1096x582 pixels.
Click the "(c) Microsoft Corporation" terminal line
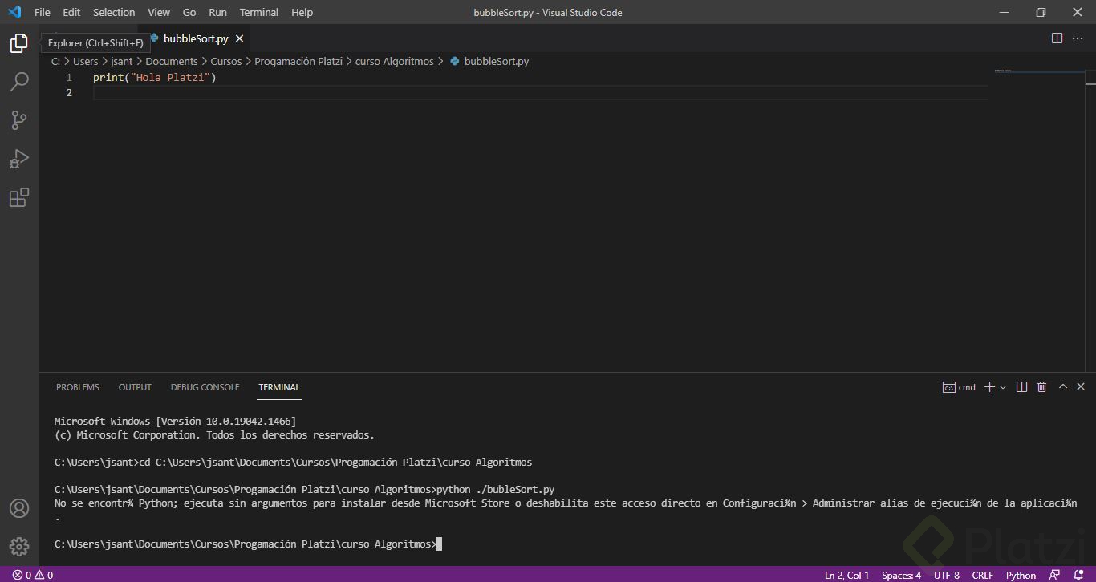(x=214, y=435)
